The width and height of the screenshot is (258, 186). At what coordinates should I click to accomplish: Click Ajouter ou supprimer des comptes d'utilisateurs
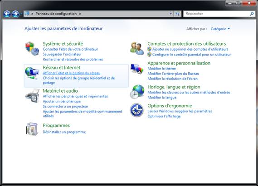[190, 49]
